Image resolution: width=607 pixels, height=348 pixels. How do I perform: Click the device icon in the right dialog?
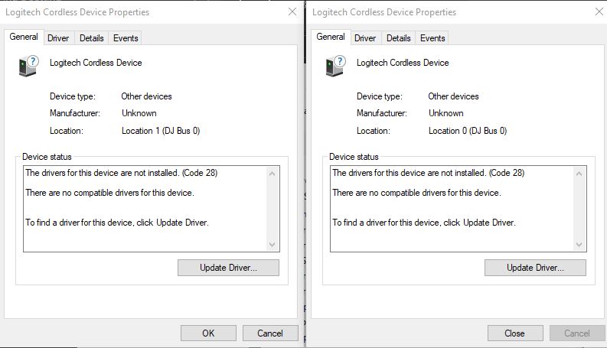336,66
